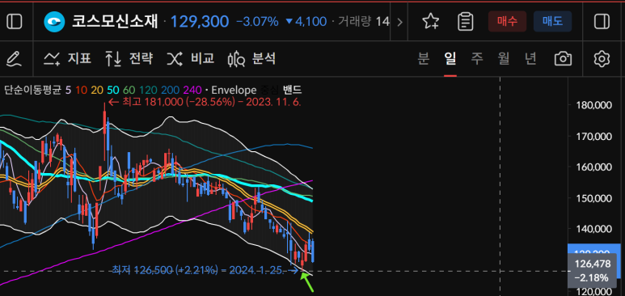Switch chart to 년 yearly interval

(530, 59)
